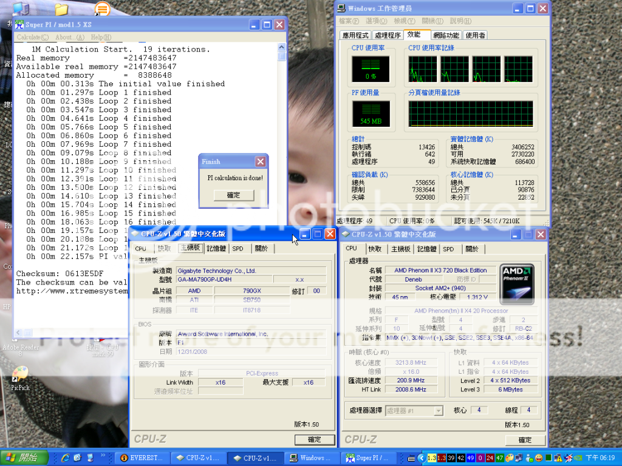Open 選項 menu in Task Manager
622x466 pixels.
[x=377, y=21]
